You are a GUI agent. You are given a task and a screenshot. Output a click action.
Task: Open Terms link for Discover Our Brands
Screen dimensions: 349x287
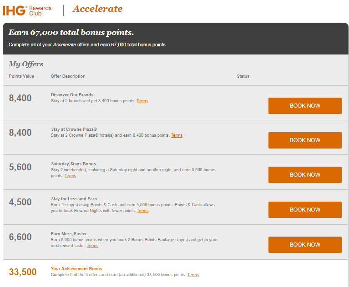tap(142, 101)
